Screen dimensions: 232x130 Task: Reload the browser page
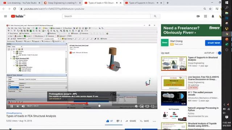14,9
